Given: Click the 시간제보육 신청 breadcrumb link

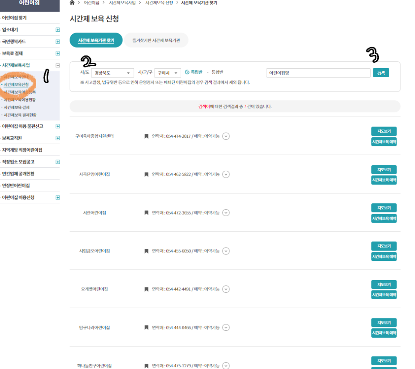Looking at the screenshot, I should click(x=159, y=3).
